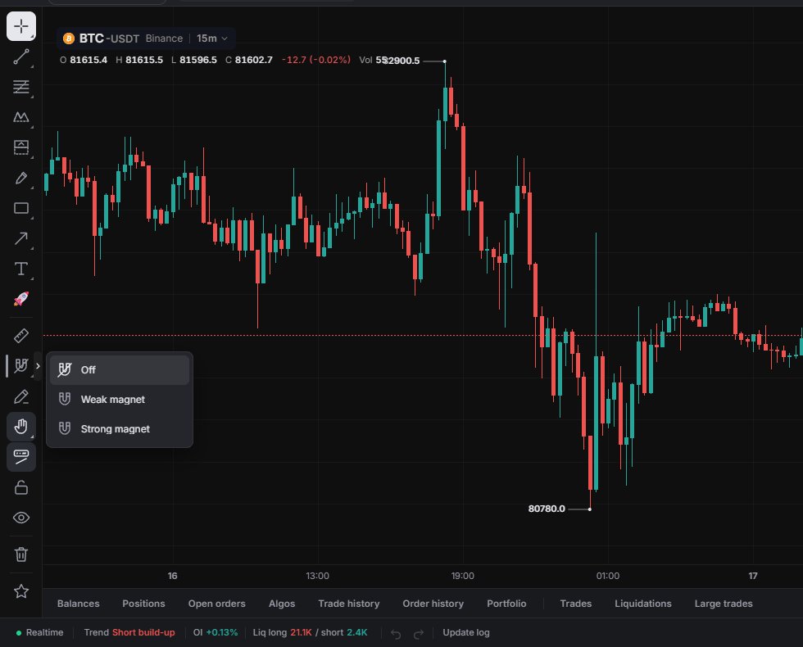Viewport: 803px width, 647px height.
Task: Select the text annotation tool
Action: point(21,269)
